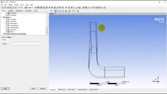Click into the Caption input field

coord(27,44)
